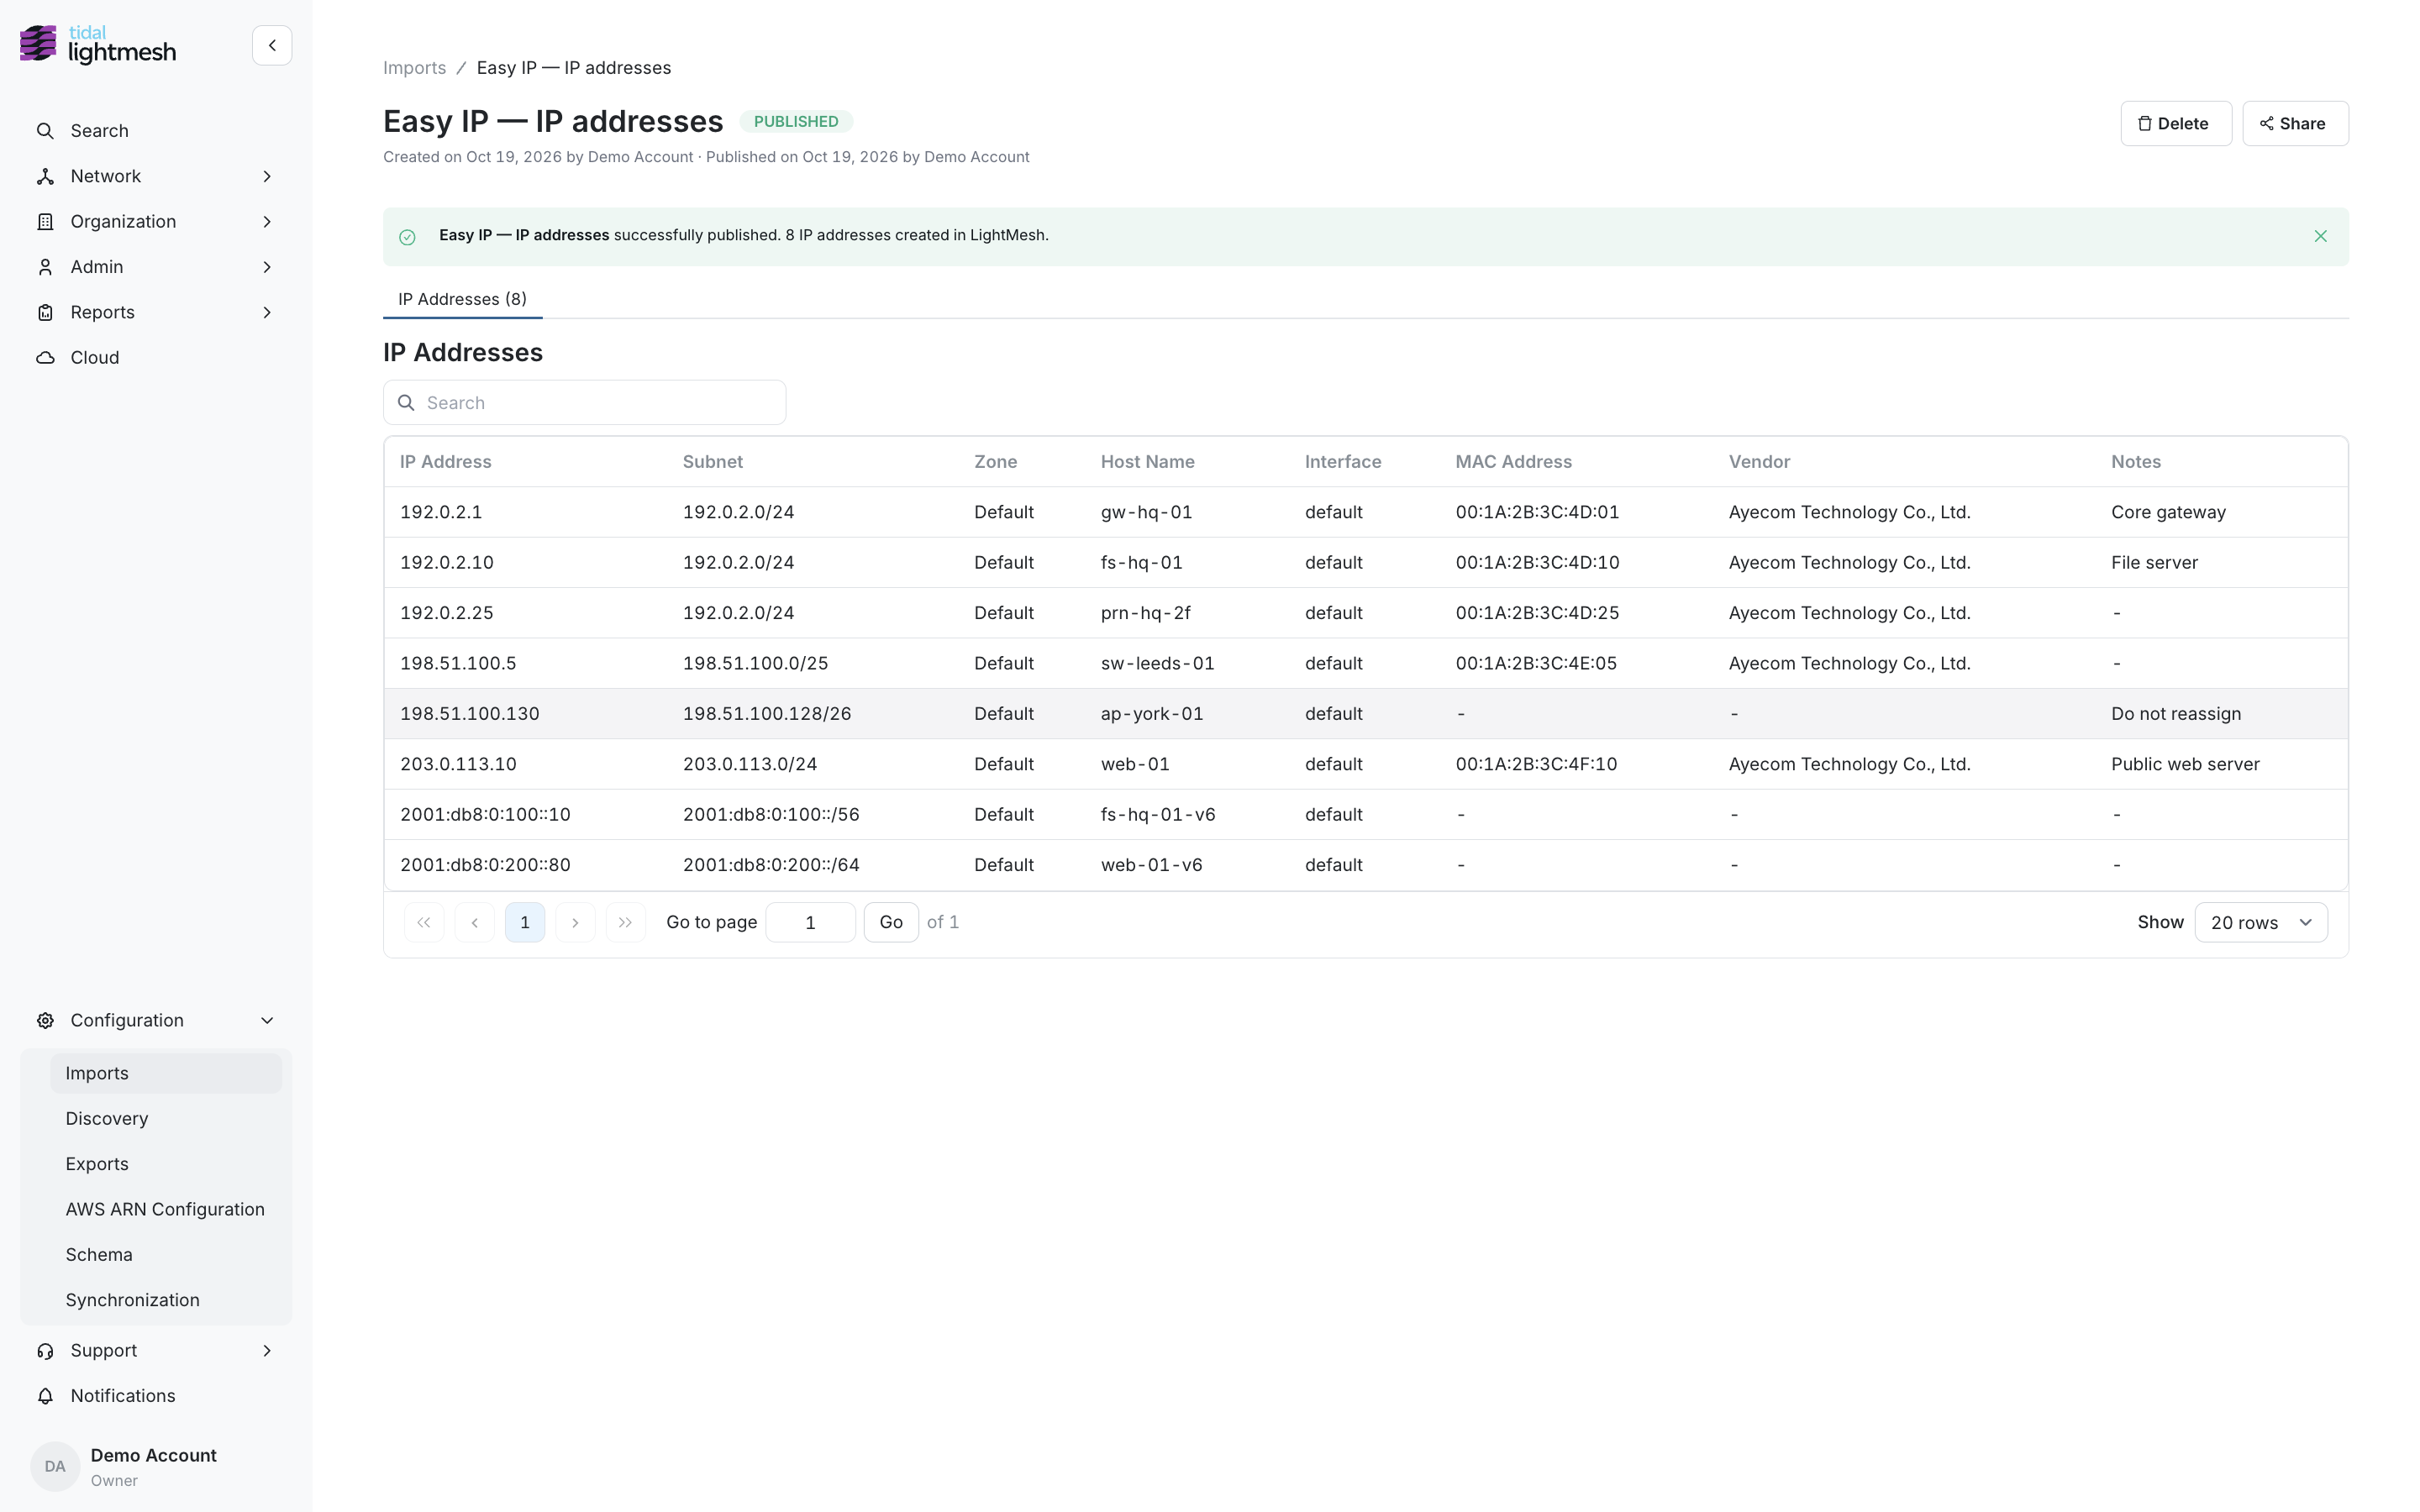2420x1512 pixels.
Task: Dismiss the success banner with the X
Action: tap(2320, 236)
